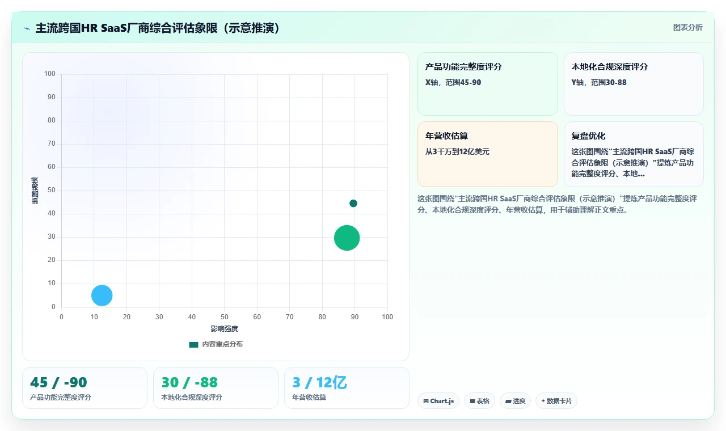The image size is (726, 431).
Task: Click the 表格 tag
Action: tap(479, 401)
